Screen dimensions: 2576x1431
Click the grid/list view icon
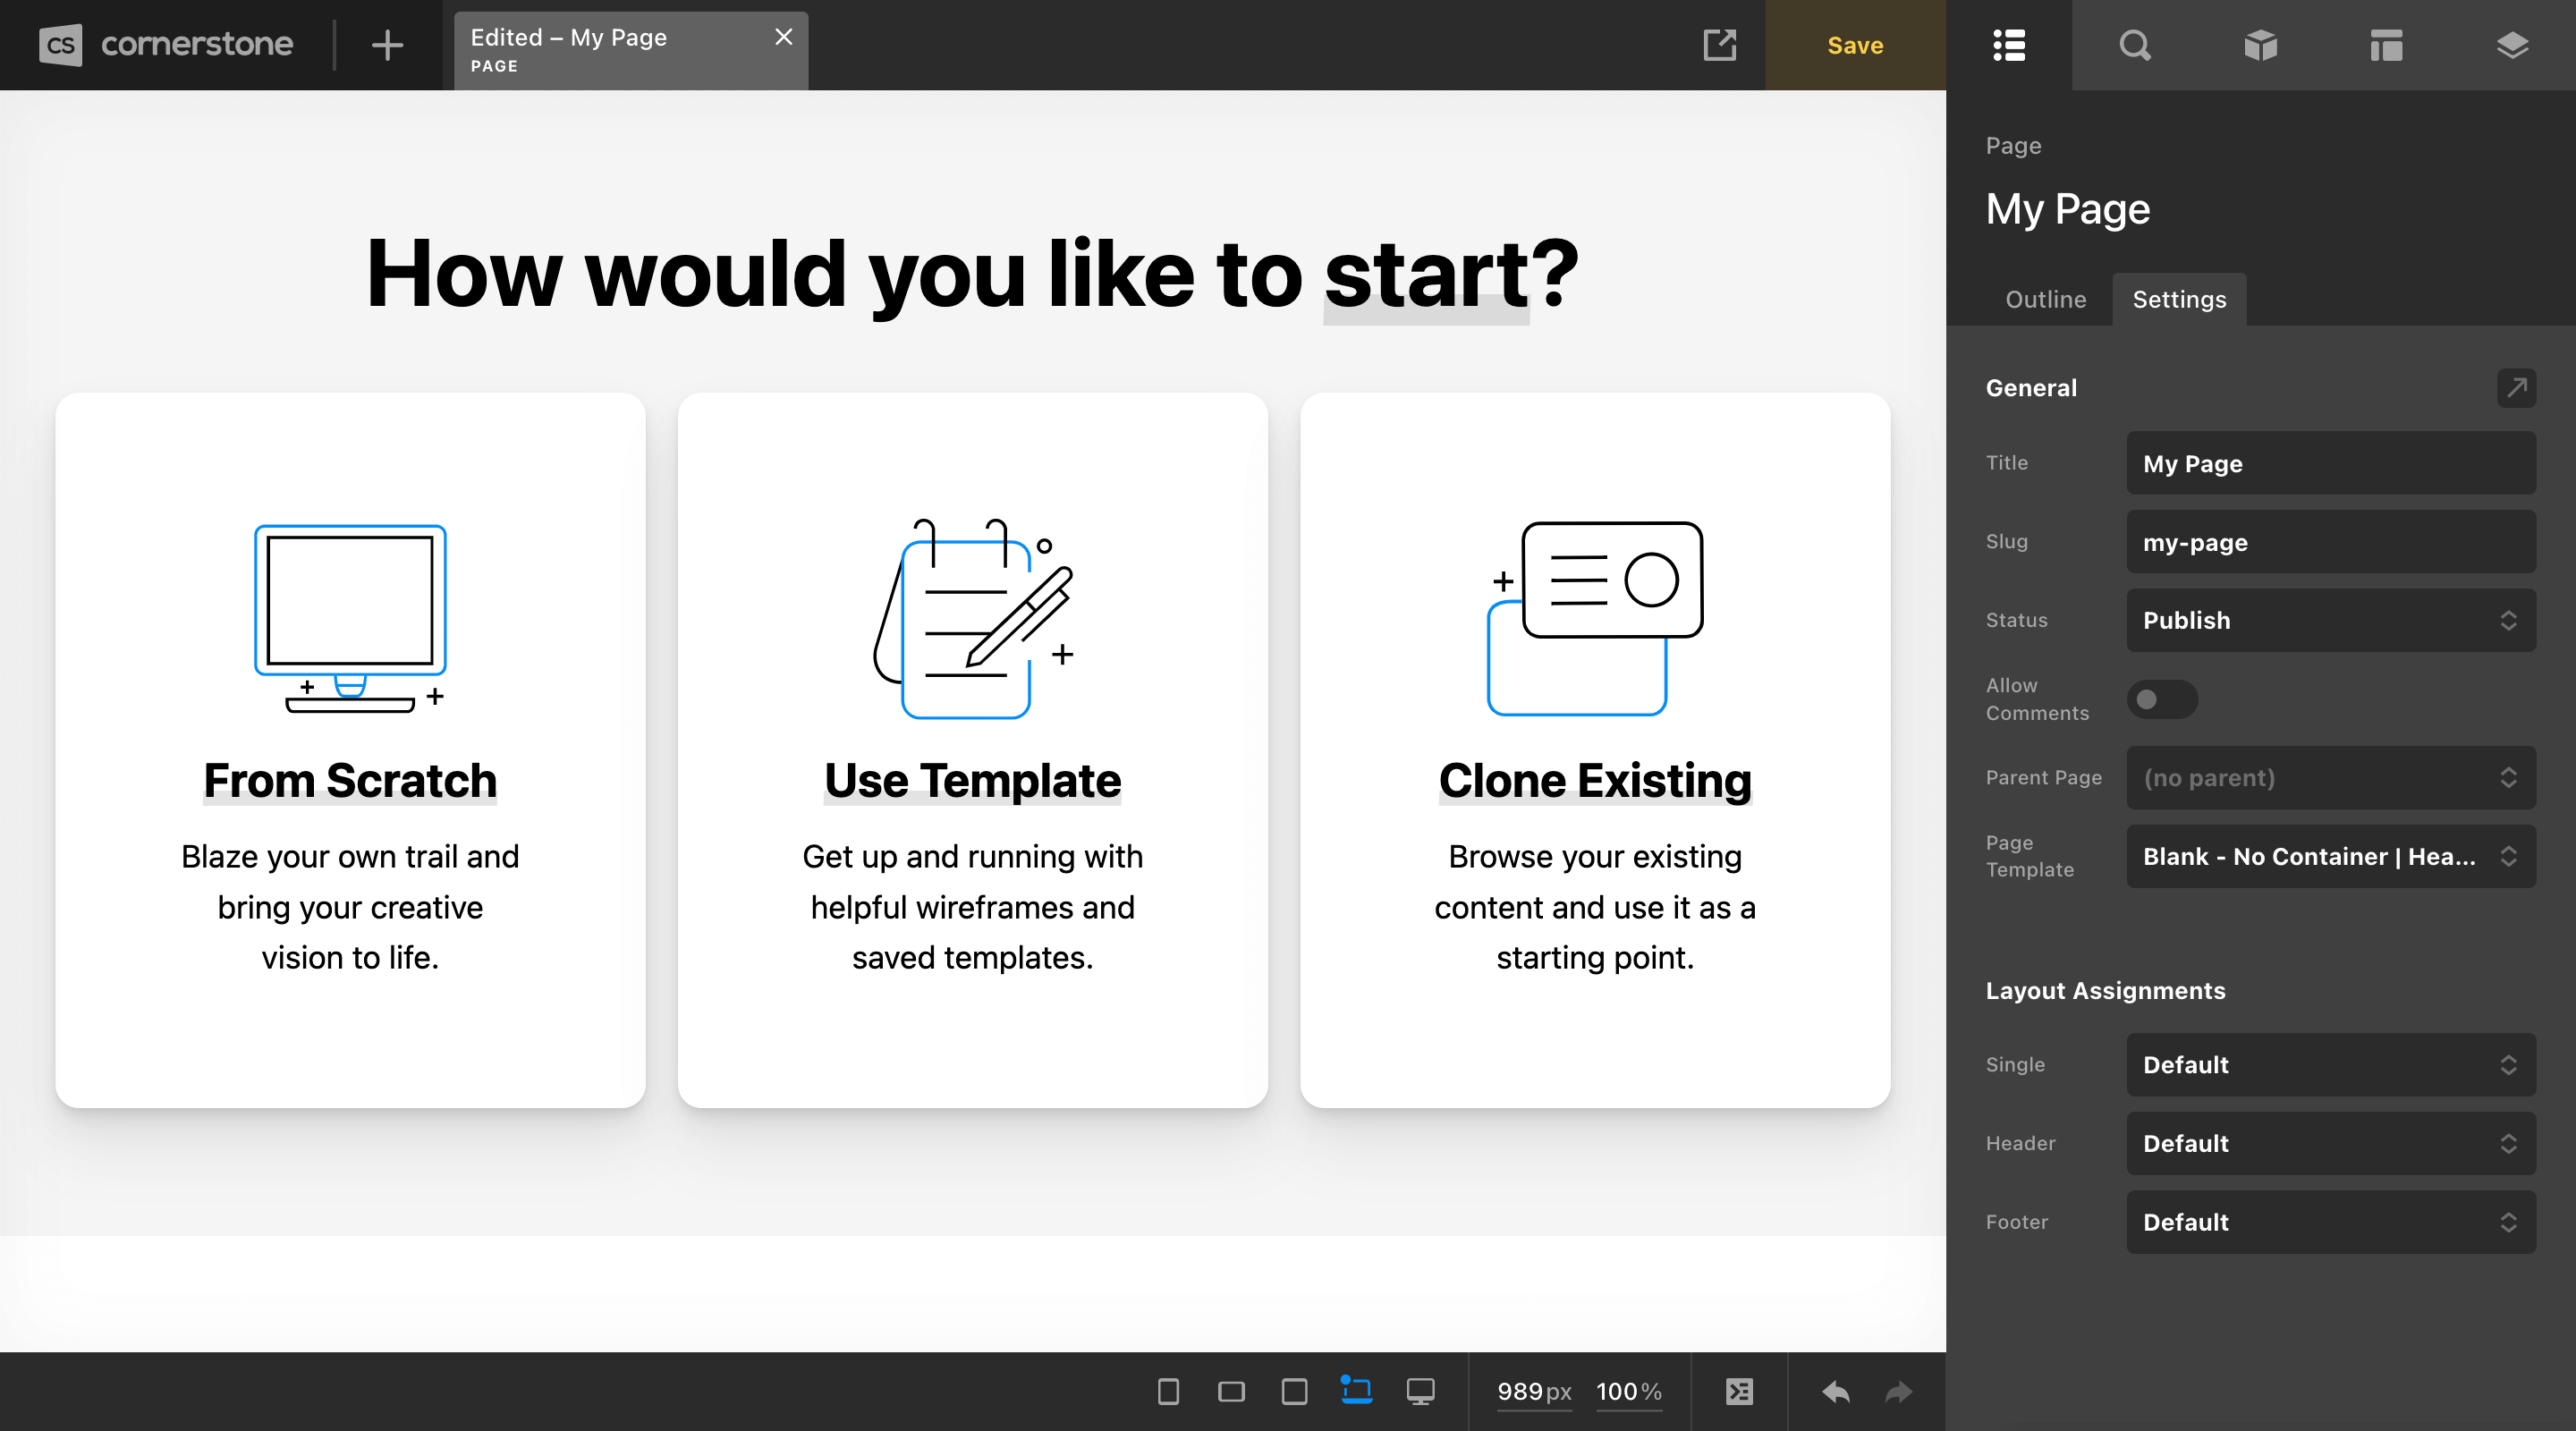tap(2009, 44)
